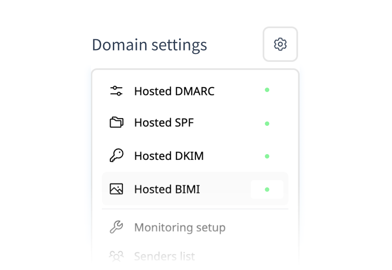Viewport: 392px width, 270px height.
Task: Click the Monitoring setup wrench icon
Action: tap(116, 227)
